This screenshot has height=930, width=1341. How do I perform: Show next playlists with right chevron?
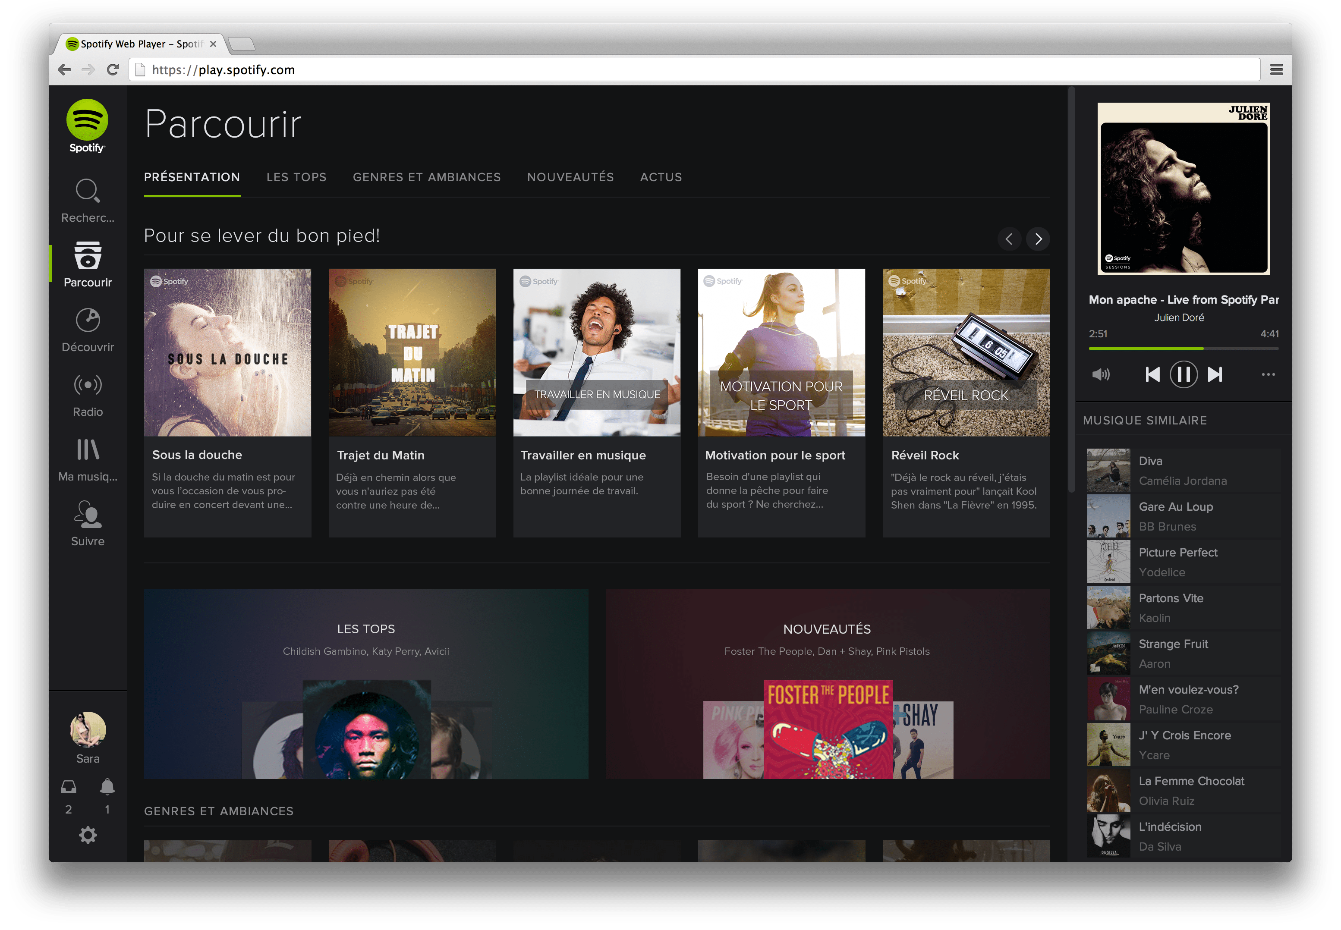(x=1038, y=239)
